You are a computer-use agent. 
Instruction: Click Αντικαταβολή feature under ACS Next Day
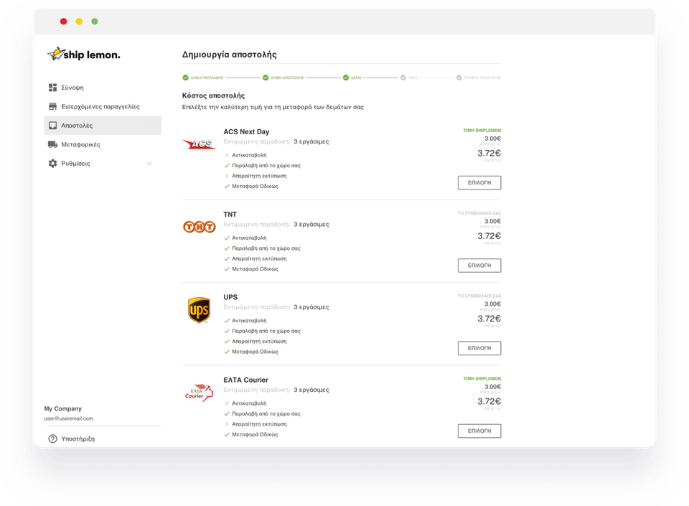249,156
